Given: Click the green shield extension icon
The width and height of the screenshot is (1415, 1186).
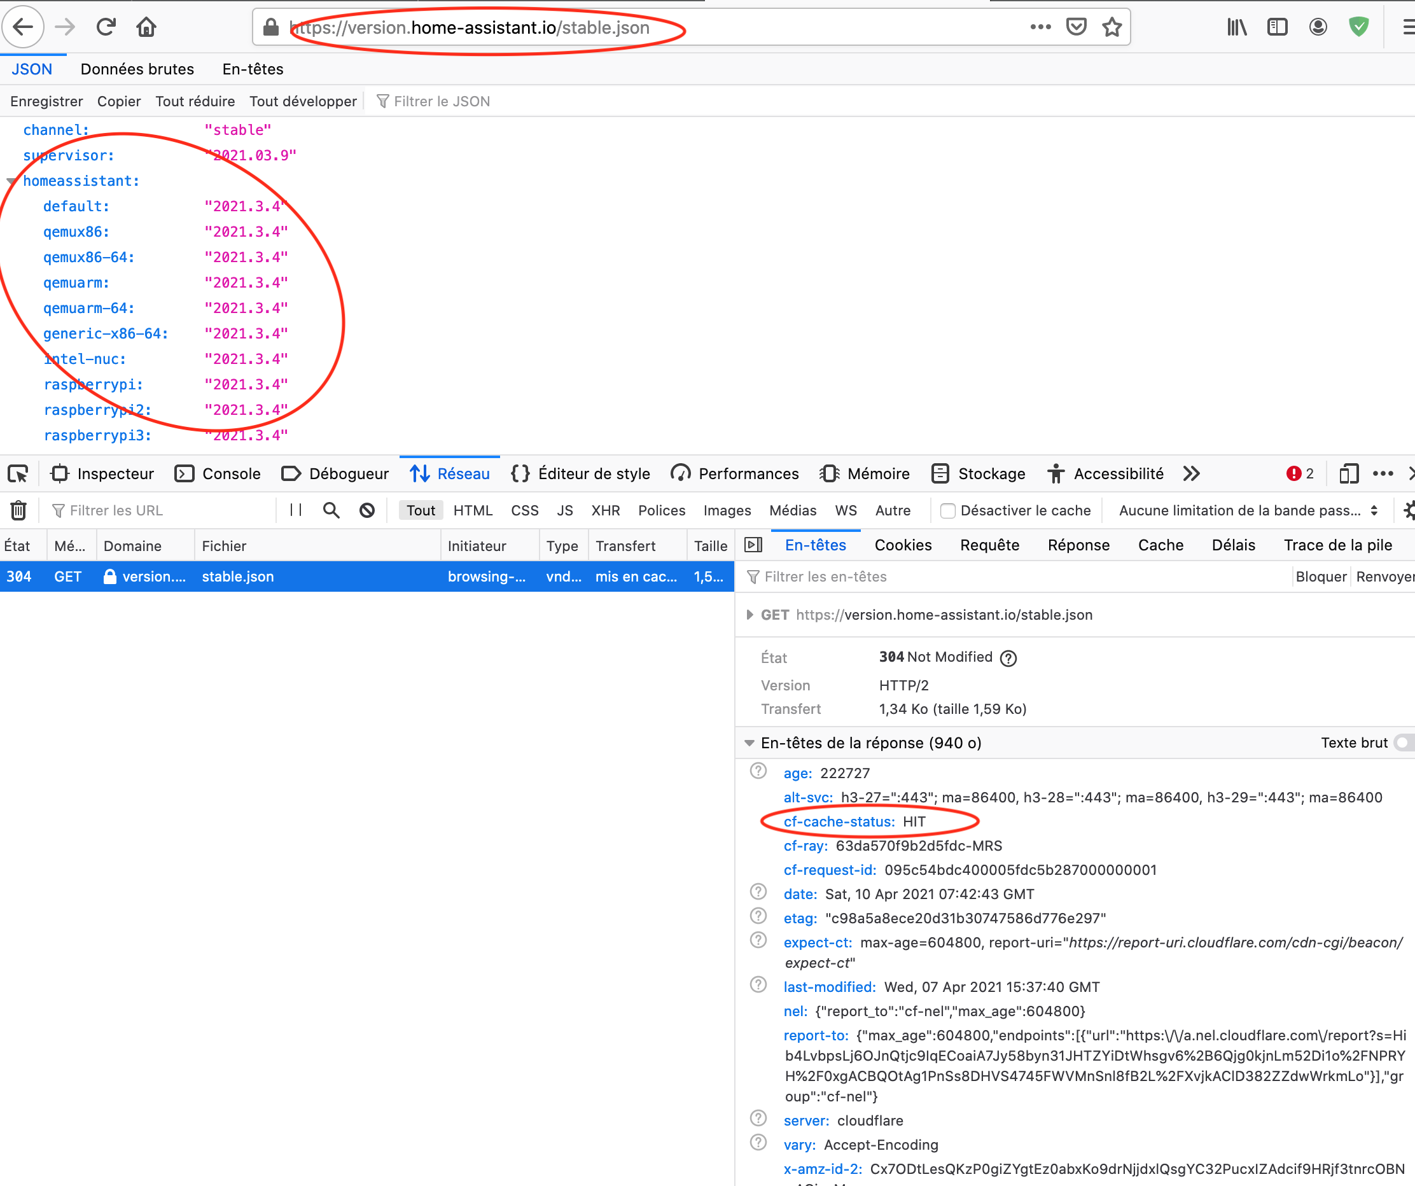Looking at the screenshot, I should tap(1359, 27).
